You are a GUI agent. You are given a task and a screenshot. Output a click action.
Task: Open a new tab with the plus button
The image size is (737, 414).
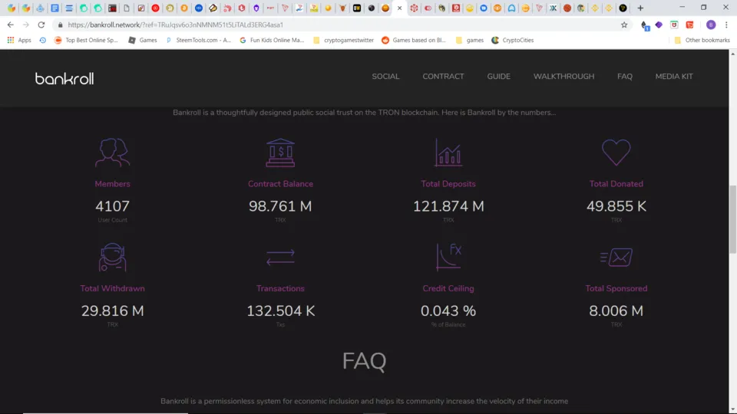(x=640, y=8)
